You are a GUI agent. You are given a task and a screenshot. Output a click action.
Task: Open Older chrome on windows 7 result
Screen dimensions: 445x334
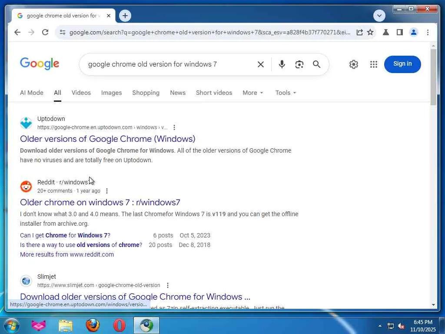[100, 202]
